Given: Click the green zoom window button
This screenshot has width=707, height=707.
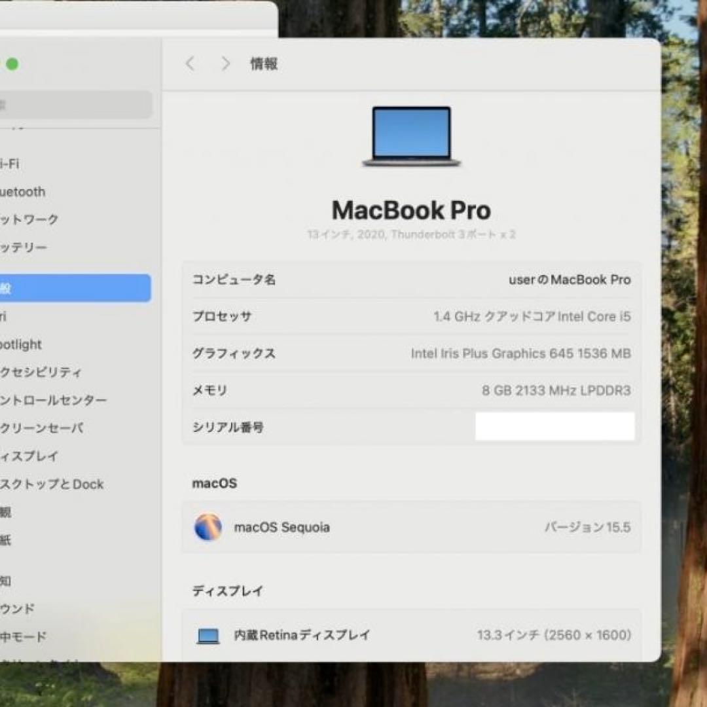Looking at the screenshot, I should (x=12, y=64).
